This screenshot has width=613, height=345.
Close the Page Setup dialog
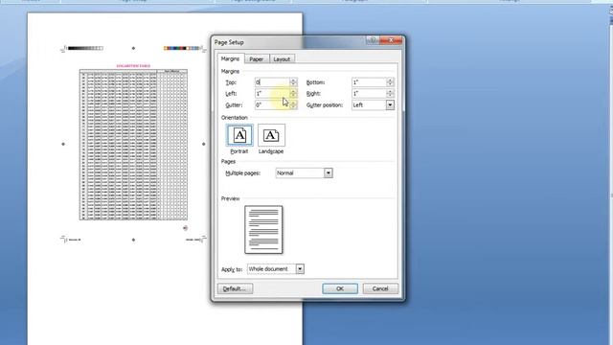[x=391, y=40]
